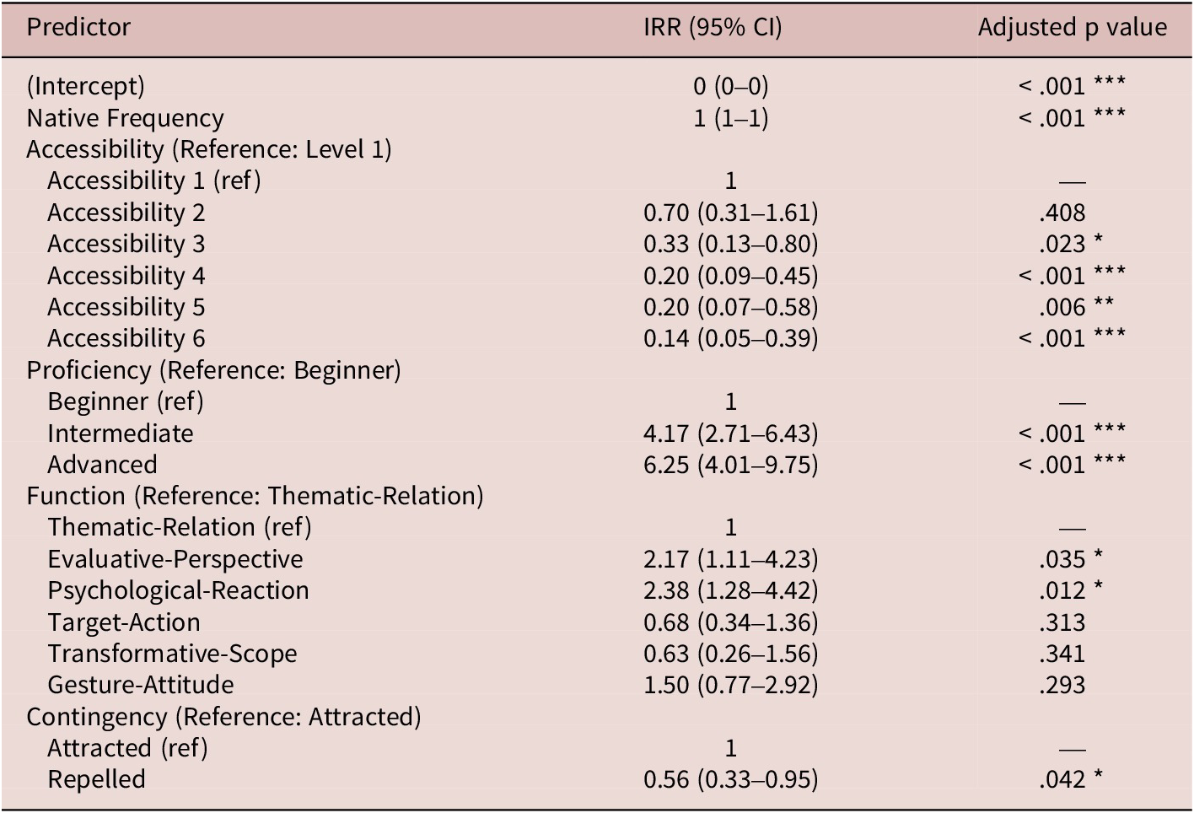Click the Advanced row label
The image size is (1194, 813).
(102, 465)
